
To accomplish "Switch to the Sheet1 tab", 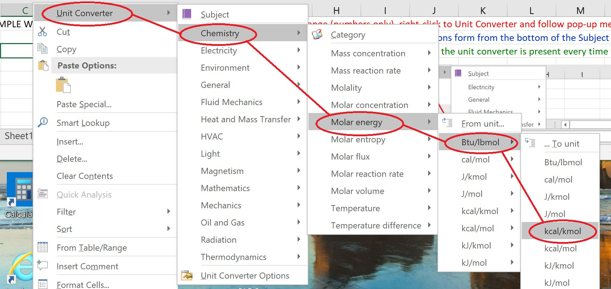I will pos(18,136).
